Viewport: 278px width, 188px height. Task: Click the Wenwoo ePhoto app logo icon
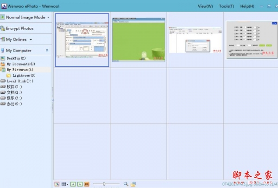point(4,6)
